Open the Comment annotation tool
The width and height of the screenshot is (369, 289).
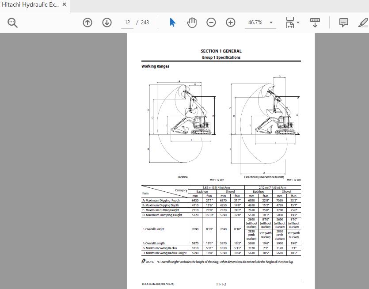point(343,22)
